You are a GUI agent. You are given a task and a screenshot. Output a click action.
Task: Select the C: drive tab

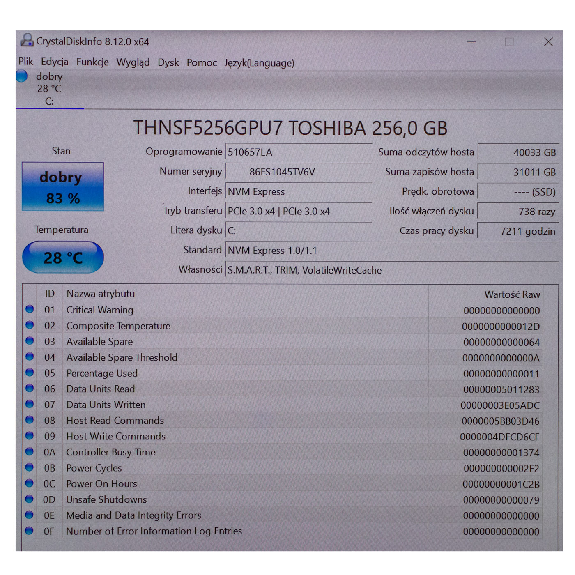(x=49, y=89)
